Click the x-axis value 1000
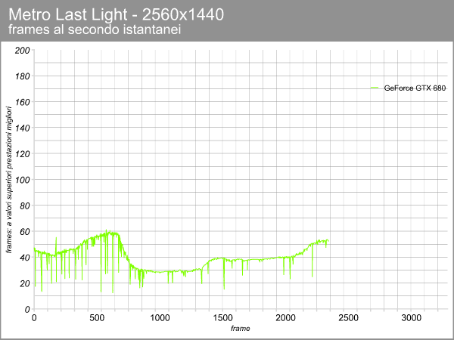 (x=160, y=318)
